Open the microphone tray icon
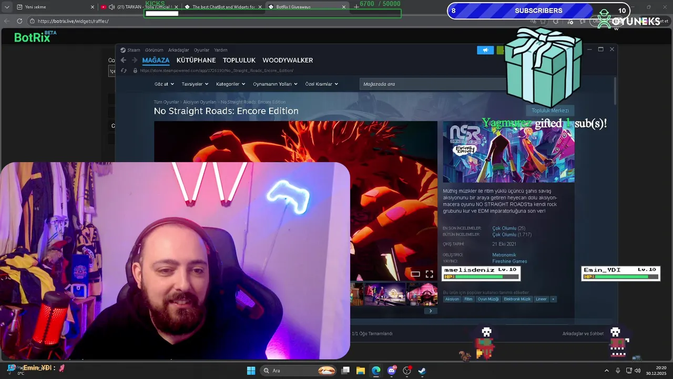 tap(618, 371)
